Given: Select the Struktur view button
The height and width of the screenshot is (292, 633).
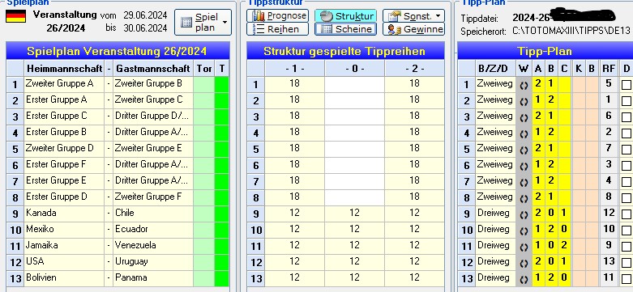Looking at the screenshot, I should pyautogui.click(x=345, y=16).
